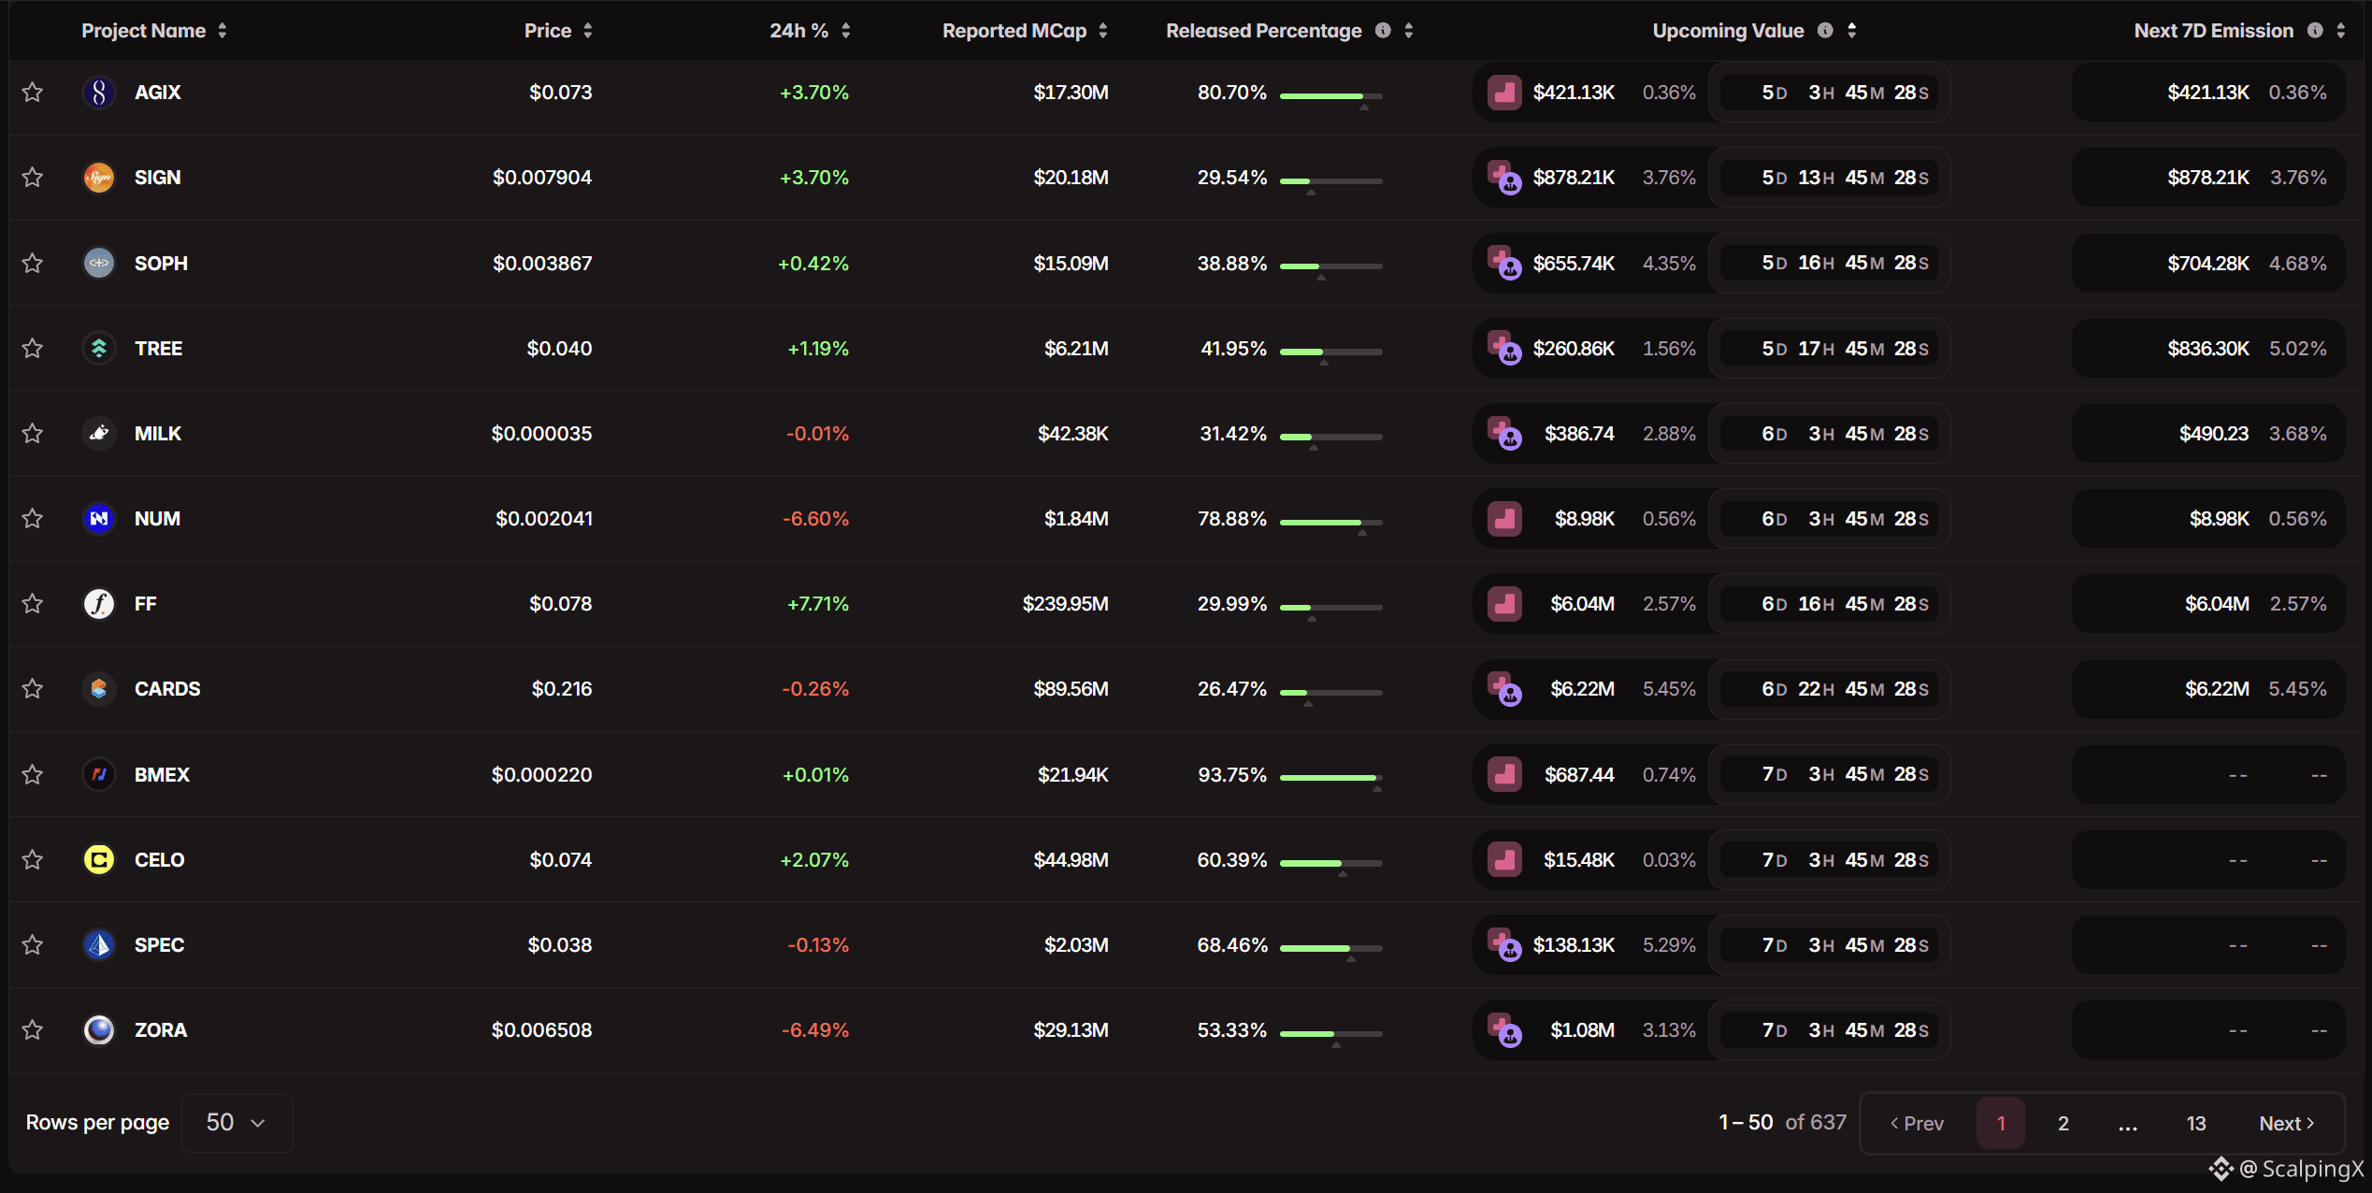The width and height of the screenshot is (2372, 1193).
Task: Click the info icon next to Next 7D Emission
Action: 2315,31
